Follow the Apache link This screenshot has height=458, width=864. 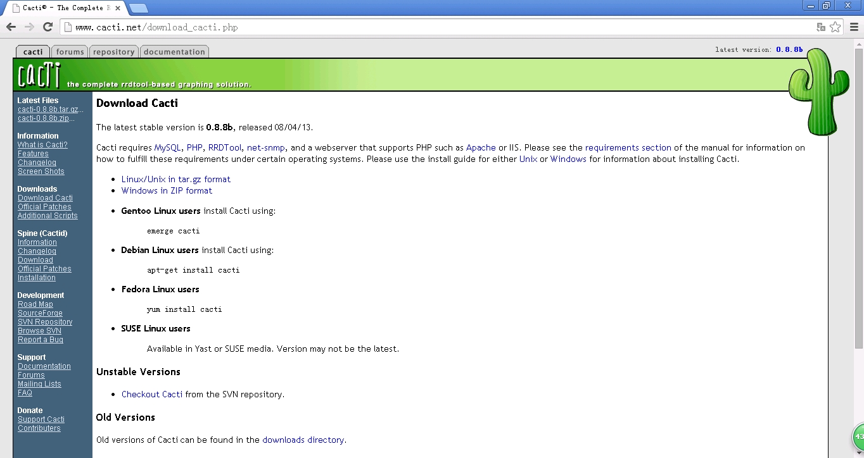point(481,147)
